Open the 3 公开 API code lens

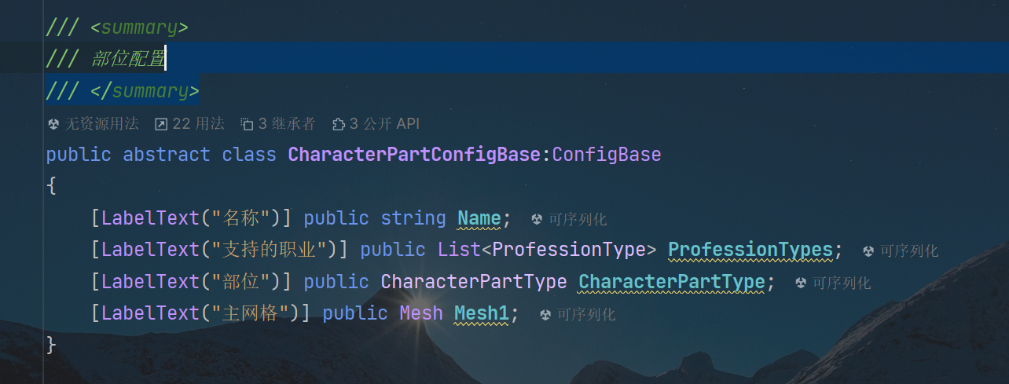pyautogui.click(x=384, y=124)
